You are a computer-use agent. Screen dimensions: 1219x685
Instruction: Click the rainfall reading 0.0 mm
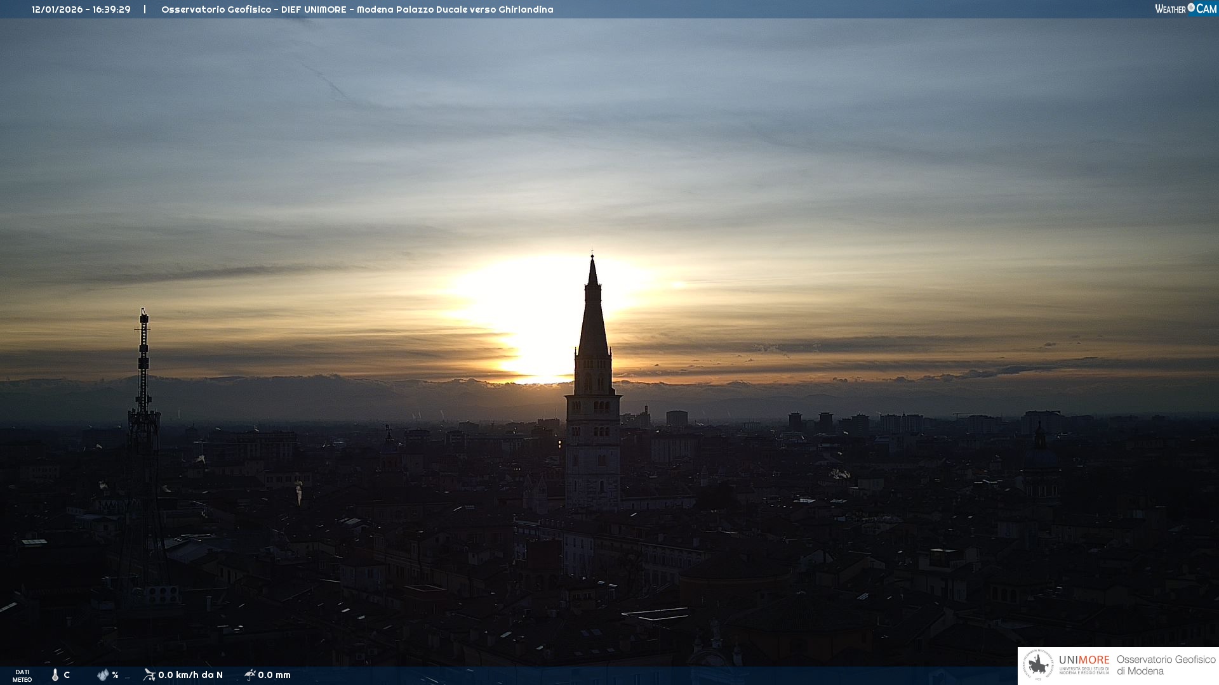[x=274, y=675]
